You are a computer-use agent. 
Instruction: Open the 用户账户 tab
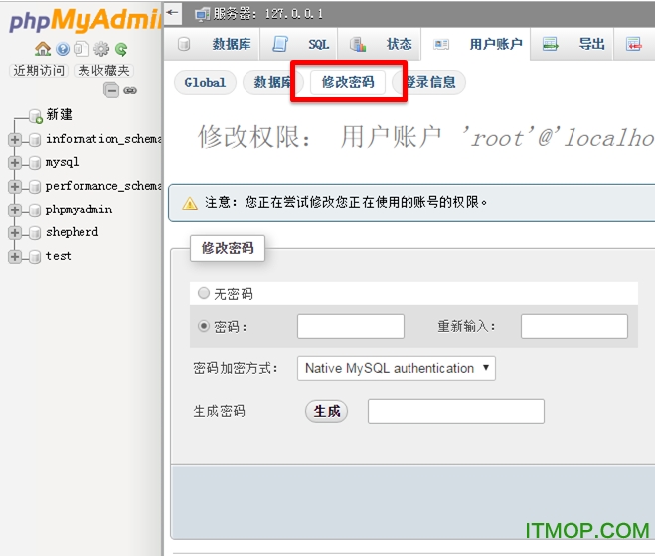point(476,44)
